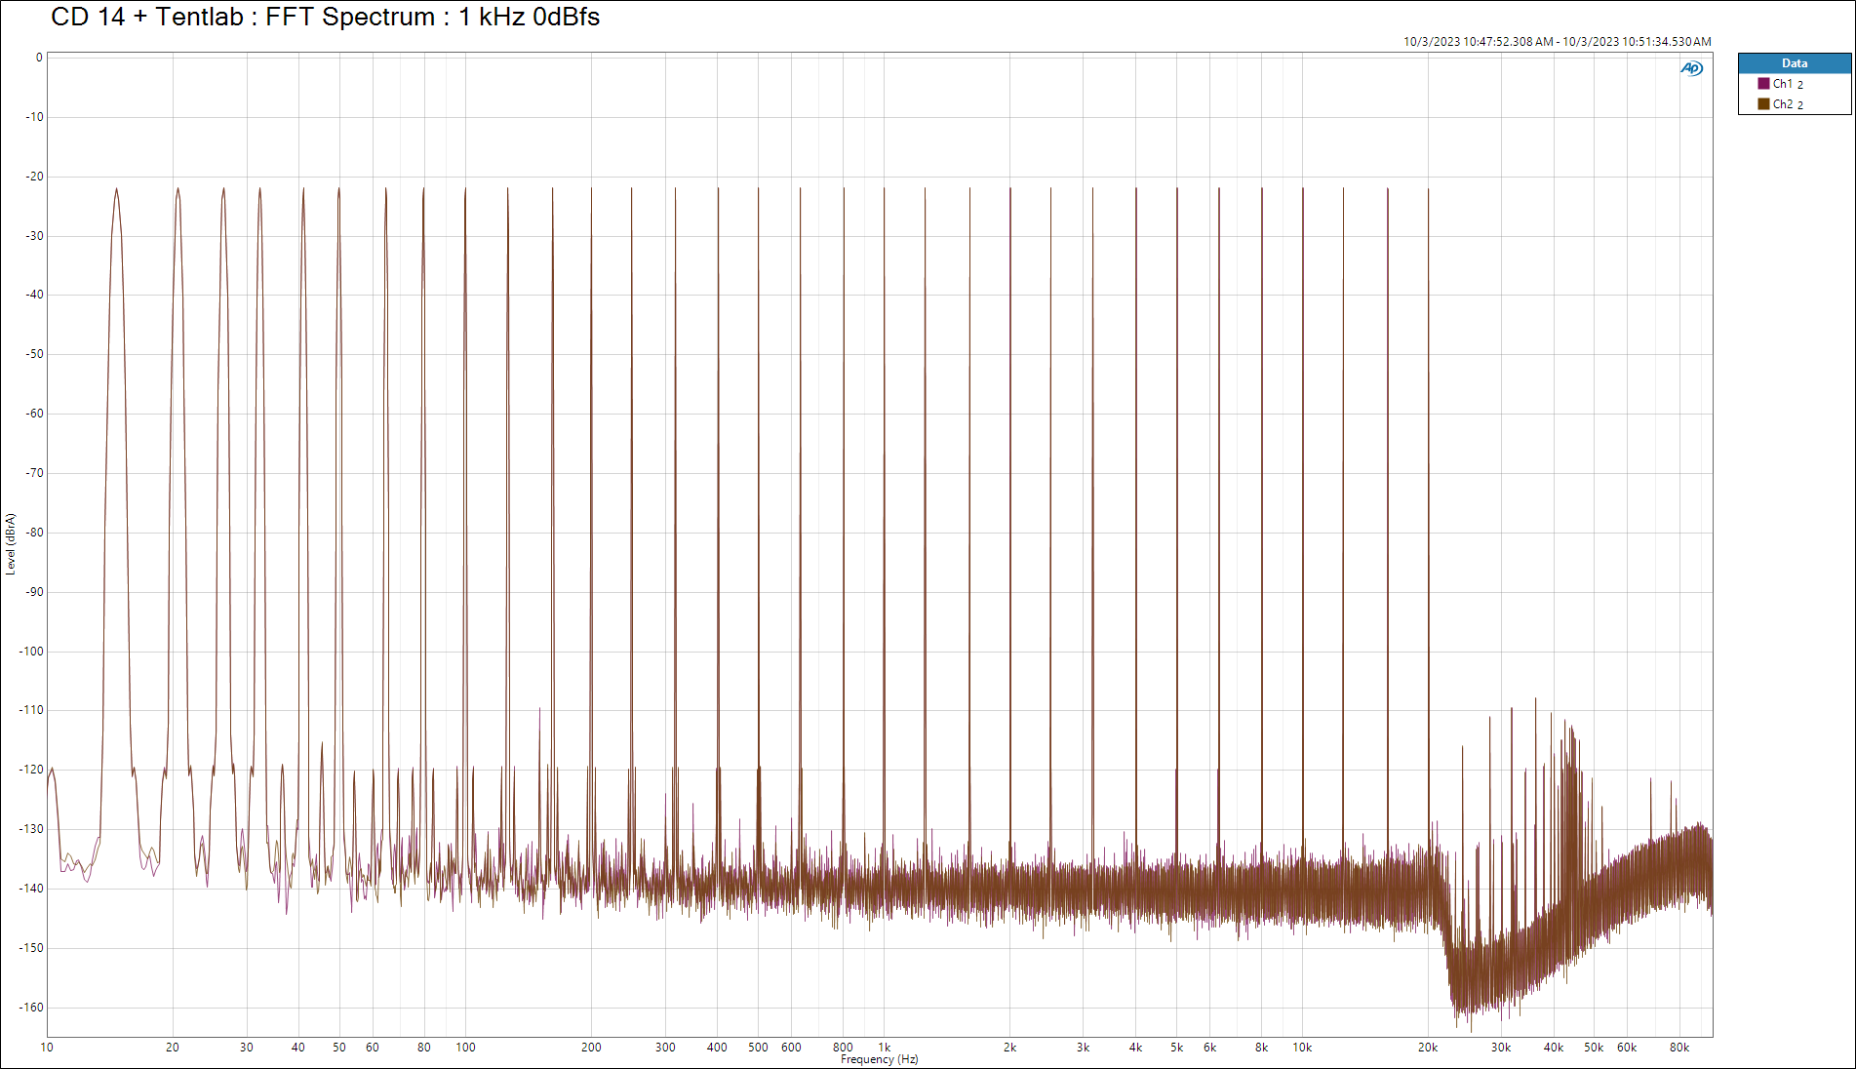This screenshot has width=1856, height=1069.
Task: Click the 80k tick on frequency axis
Action: 1678,1048
